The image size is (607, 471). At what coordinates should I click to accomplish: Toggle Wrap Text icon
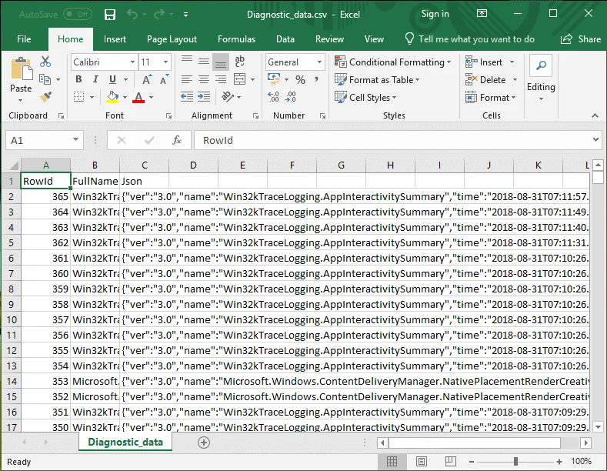click(239, 62)
